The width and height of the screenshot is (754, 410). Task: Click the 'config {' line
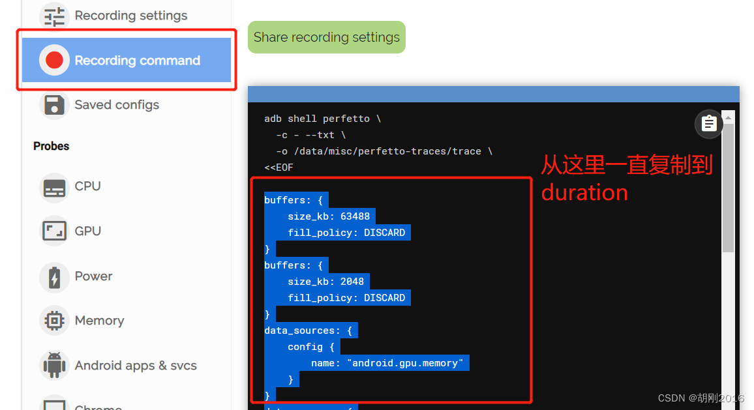click(x=311, y=347)
